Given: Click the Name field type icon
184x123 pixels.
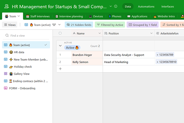Looking at the screenshot, I should tap(74, 33).
